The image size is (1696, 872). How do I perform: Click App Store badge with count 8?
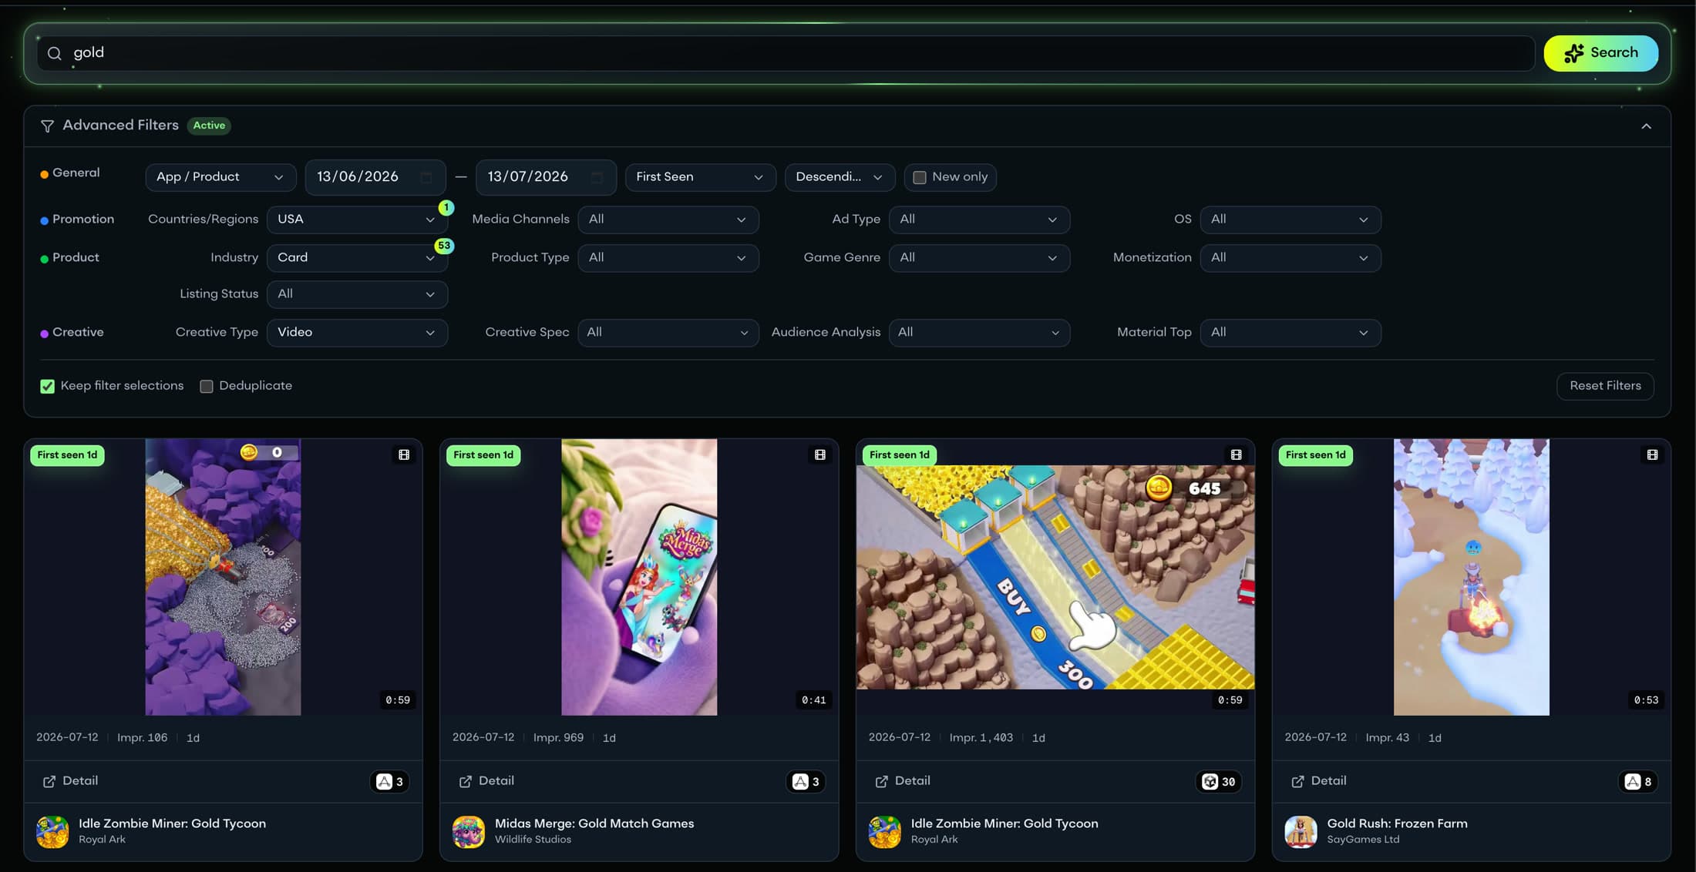(x=1638, y=782)
